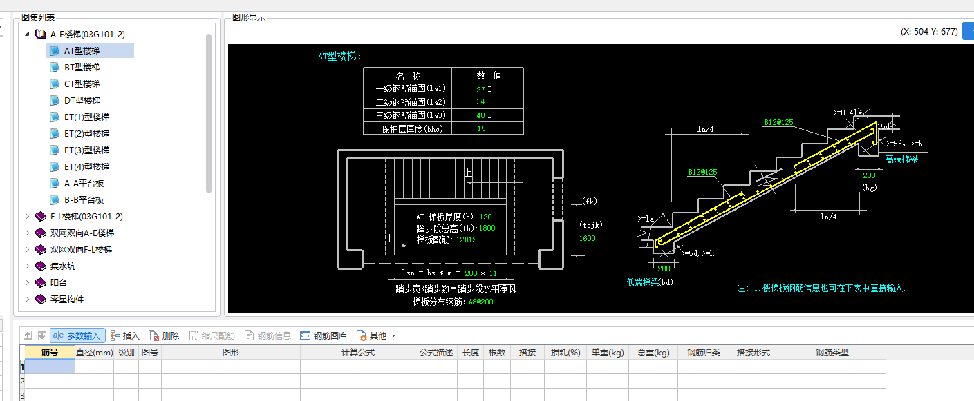This screenshot has width=974, height=401.
Task: Click the slab reinforcement value 12B12
Action: pyautogui.click(x=467, y=239)
